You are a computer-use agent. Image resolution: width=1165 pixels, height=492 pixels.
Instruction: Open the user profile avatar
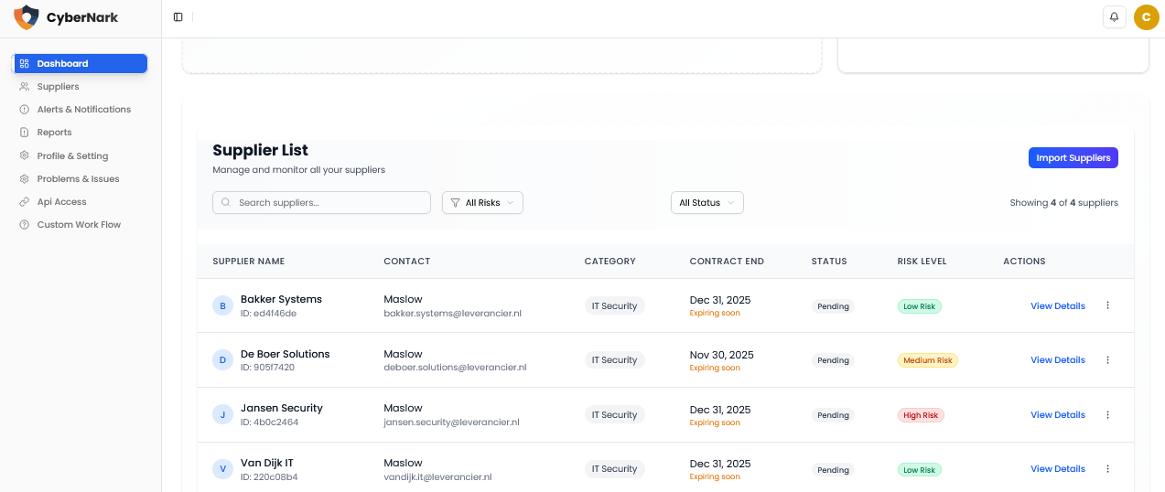[x=1146, y=17]
